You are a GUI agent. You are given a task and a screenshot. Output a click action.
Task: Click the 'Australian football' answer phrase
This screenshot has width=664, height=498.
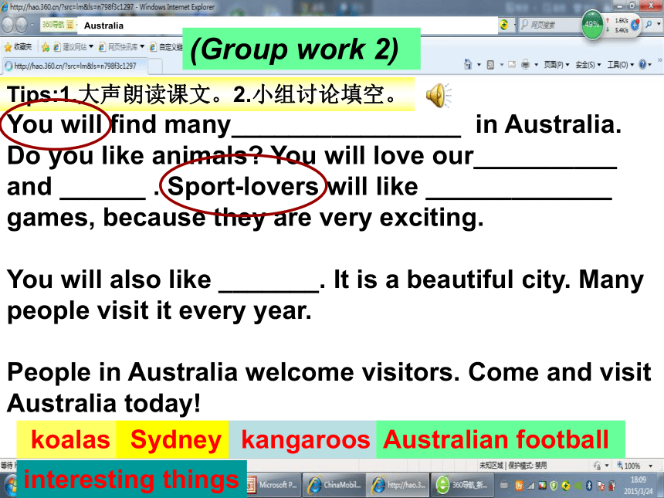point(496,439)
